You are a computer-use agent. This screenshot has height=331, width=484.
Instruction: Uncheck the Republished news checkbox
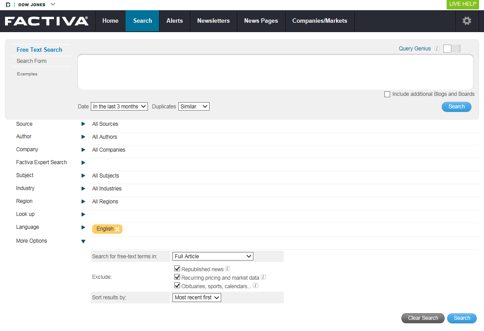click(x=177, y=269)
